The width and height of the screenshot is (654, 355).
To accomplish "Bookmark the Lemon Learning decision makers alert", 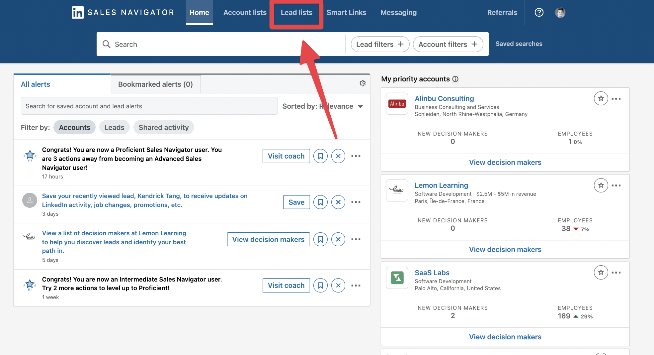I will [x=320, y=239].
